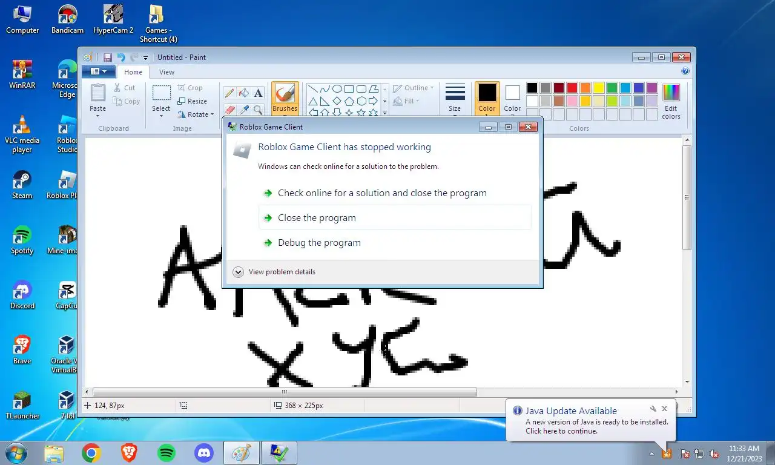This screenshot has width=775, height=465.
Task: Click Spotify icon in taskbar
Action: tap(167, 452)
